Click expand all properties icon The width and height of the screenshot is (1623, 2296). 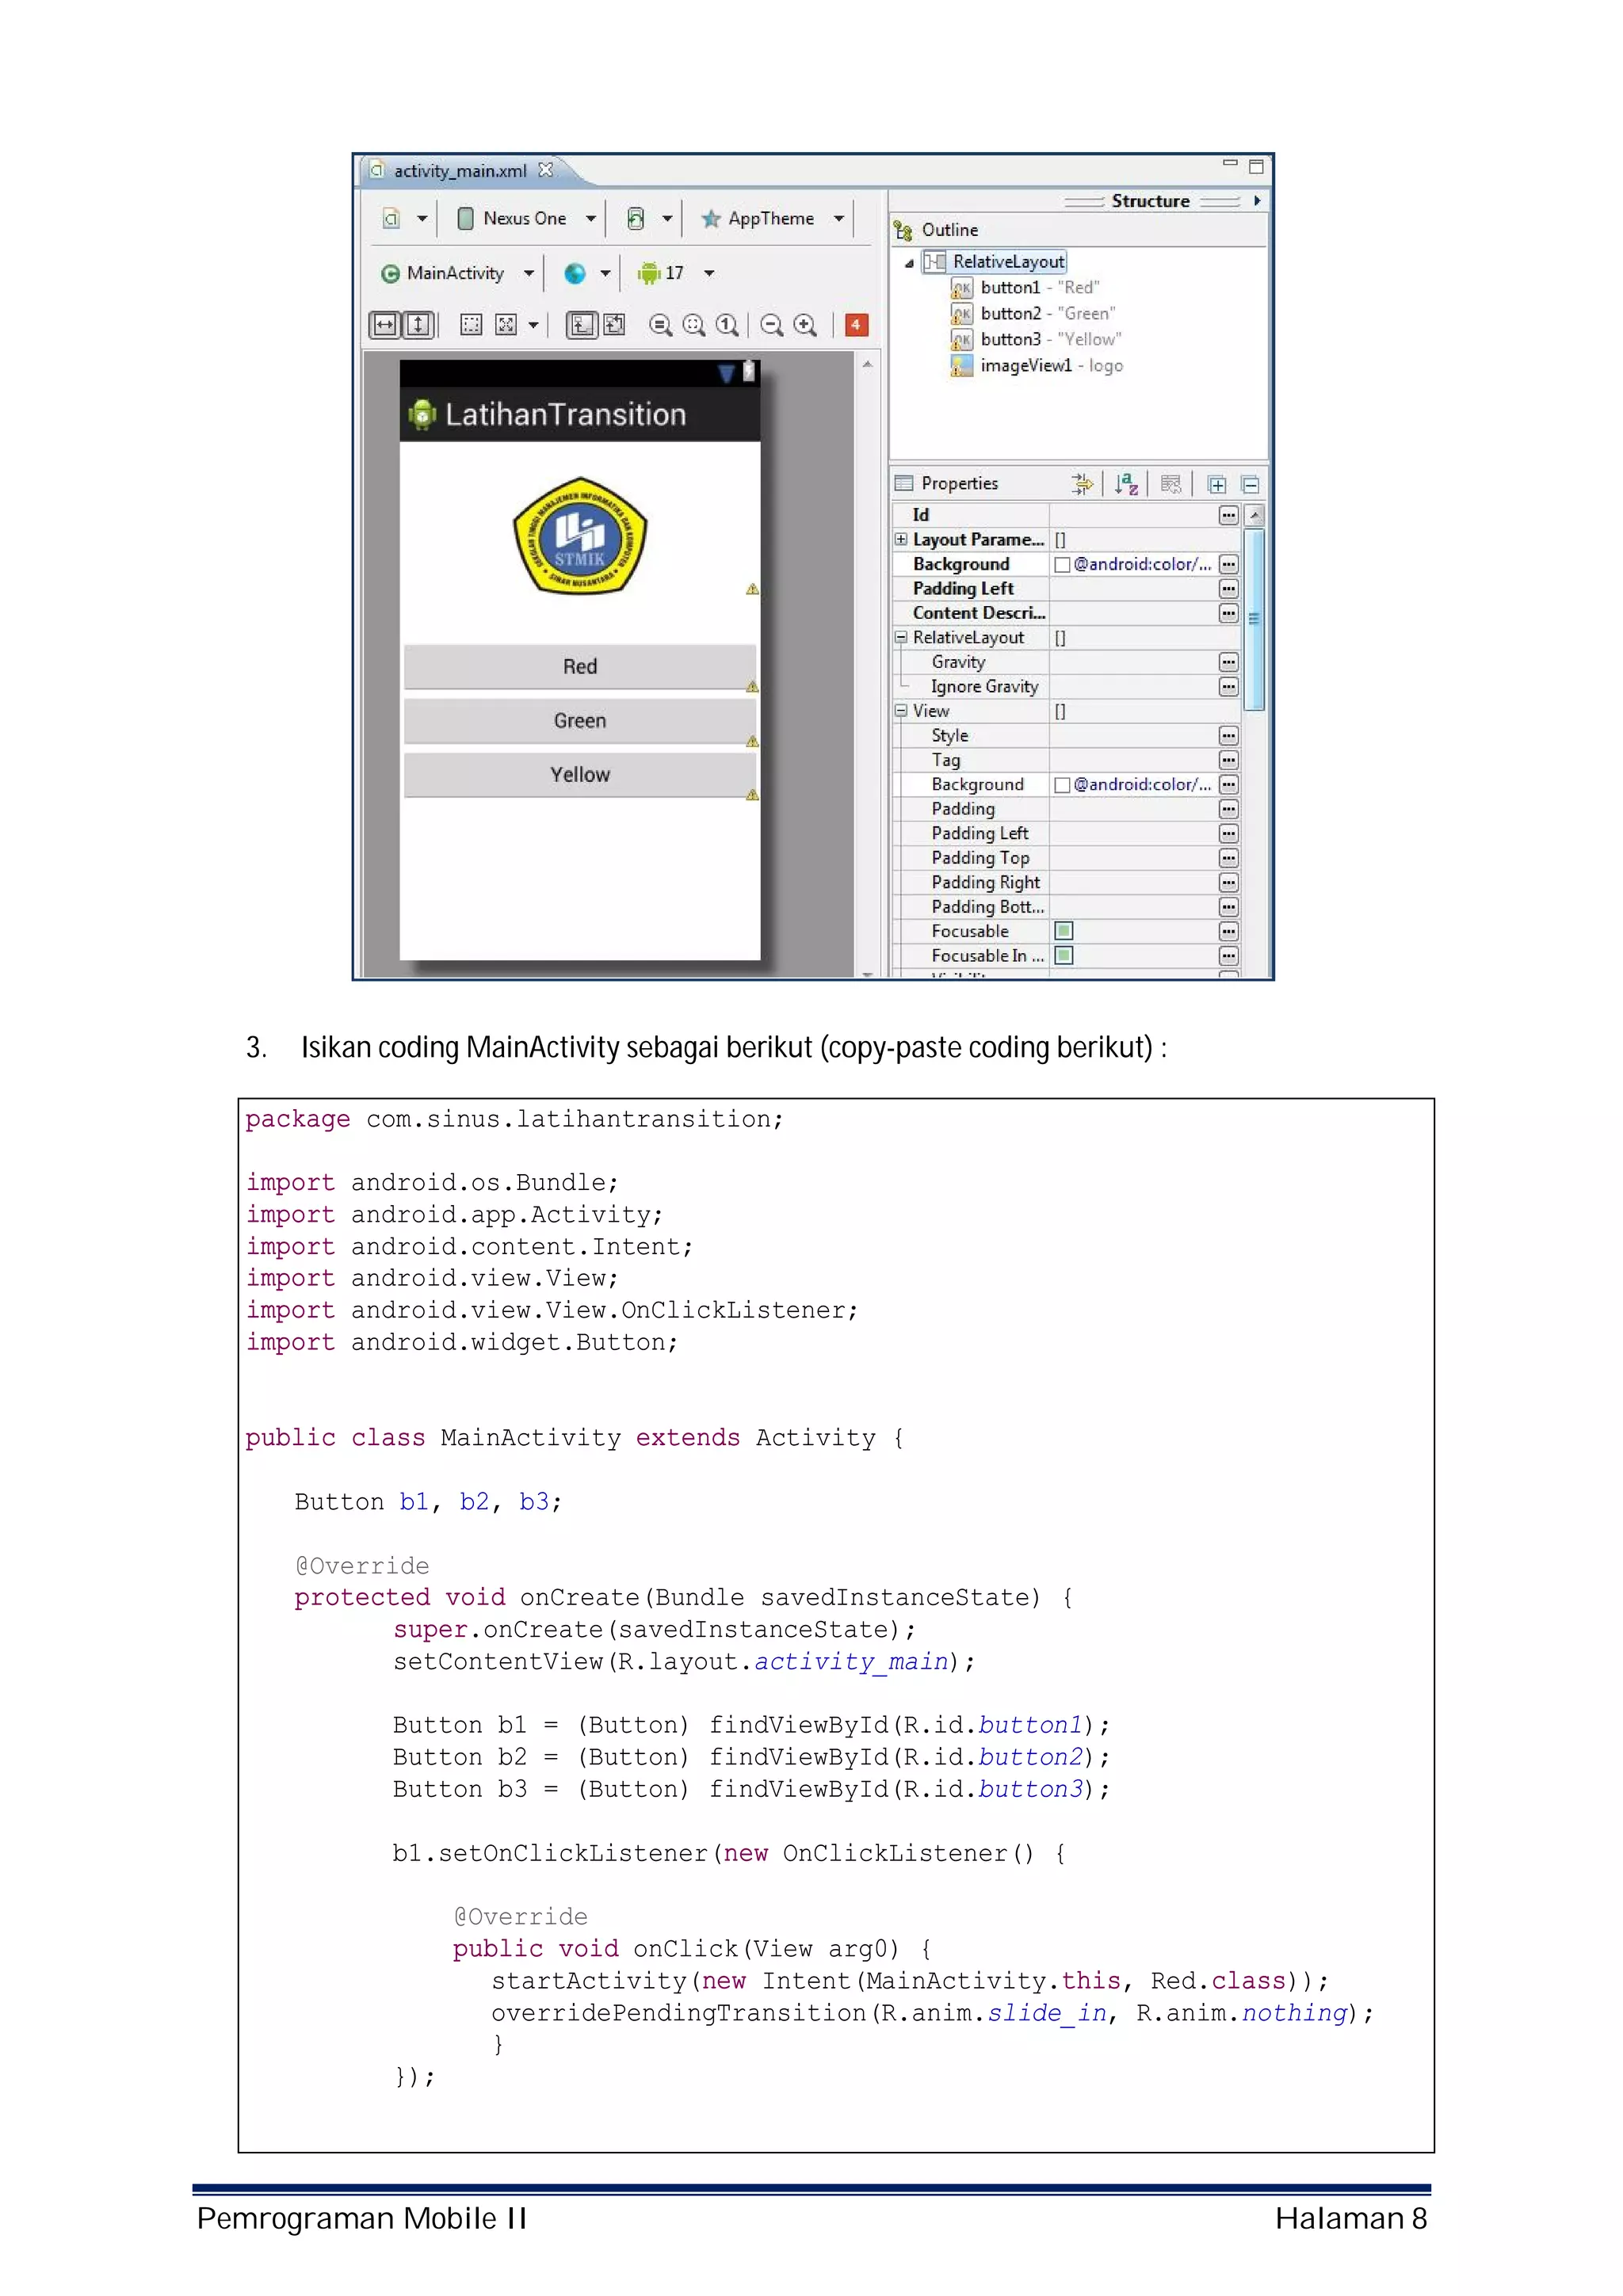tap(1217, 485)
